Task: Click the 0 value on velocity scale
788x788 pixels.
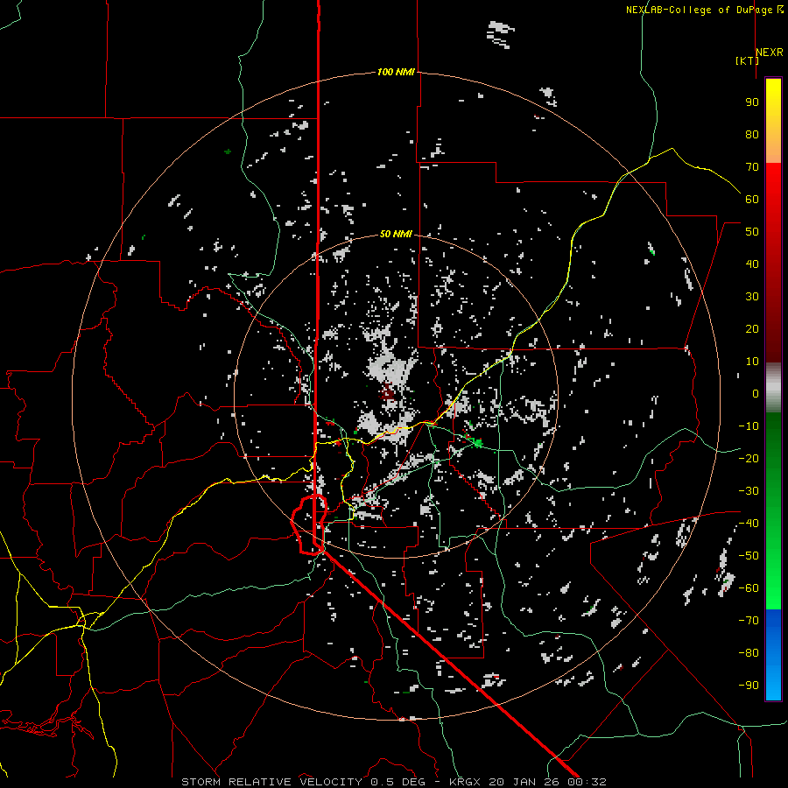Action: (756, 394)
